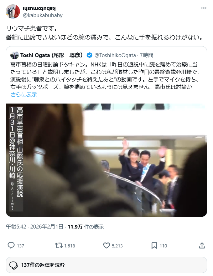Open kabukabubaby's profile avatar
Viewport: 213px width, 276px height.
pos(13,11)
